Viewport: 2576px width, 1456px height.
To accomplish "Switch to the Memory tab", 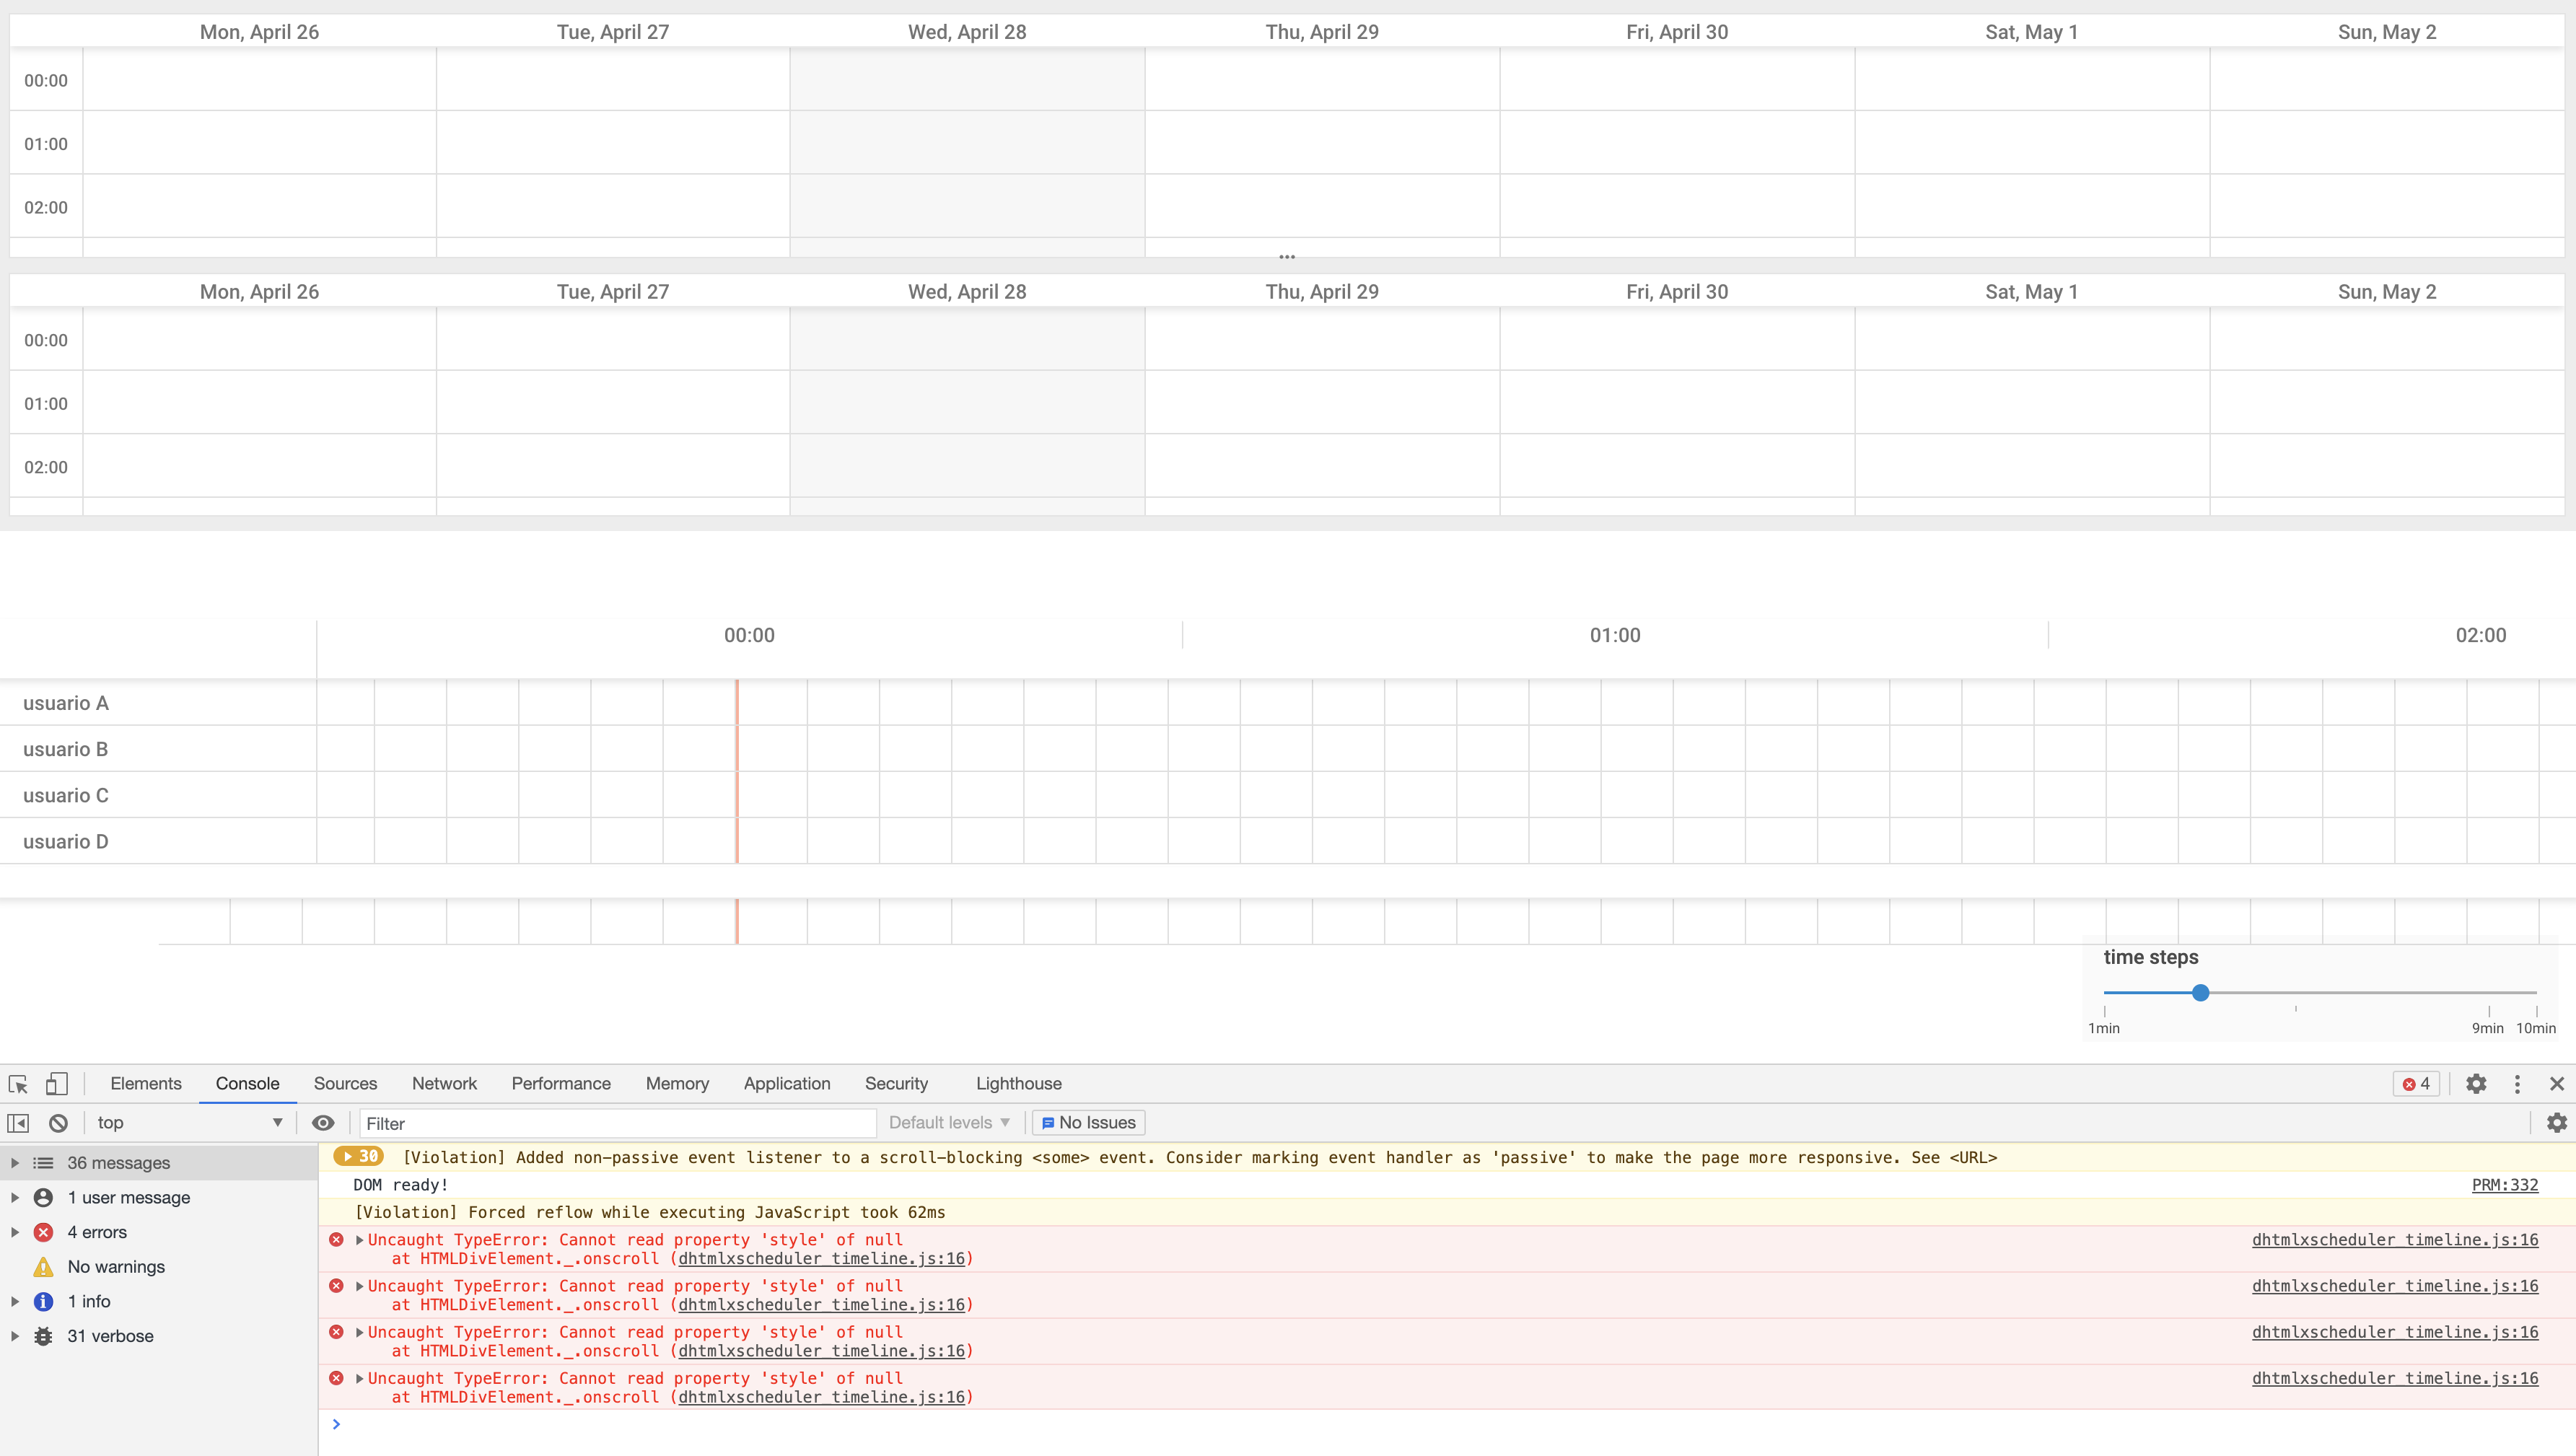I will click(677, 1084).
